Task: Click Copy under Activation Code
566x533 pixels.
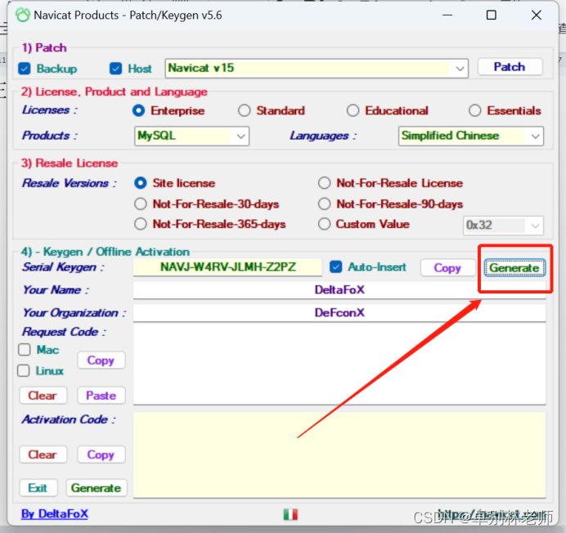Action: point(101,455)
